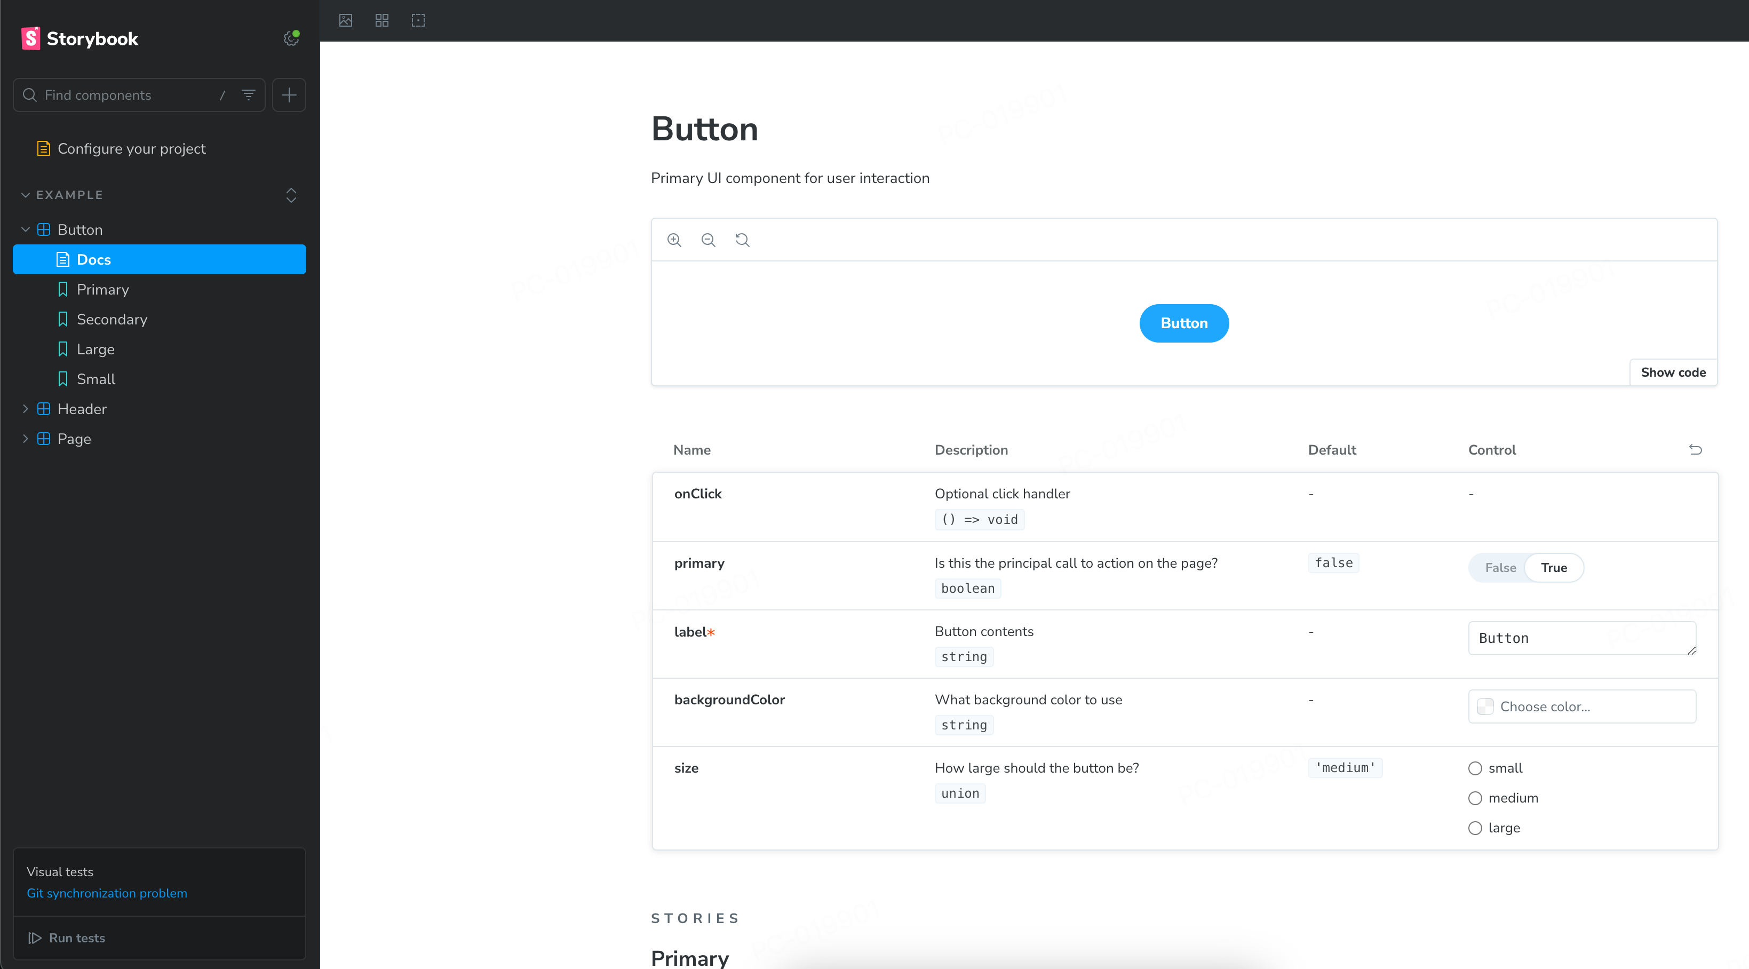Viewport: 1749px width, 969px height.
Task: Click the label input field
Action: (x=1582, y=637)
